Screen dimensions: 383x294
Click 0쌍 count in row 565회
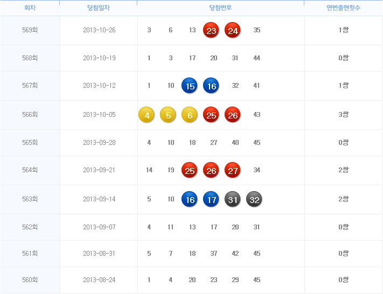click(344, 142)
